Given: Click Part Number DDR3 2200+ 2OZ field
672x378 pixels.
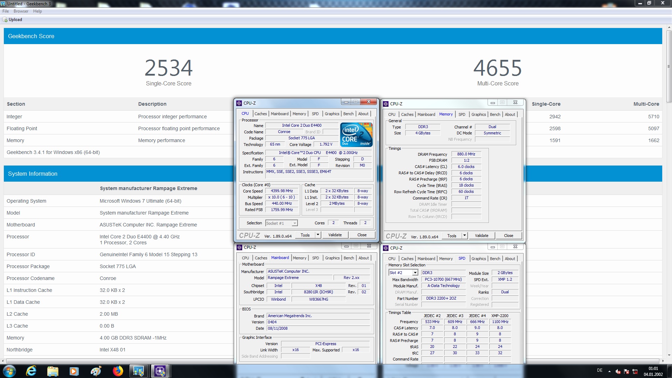Looking at the screenshot, I should pyautogui.click(x=443, y=299).
